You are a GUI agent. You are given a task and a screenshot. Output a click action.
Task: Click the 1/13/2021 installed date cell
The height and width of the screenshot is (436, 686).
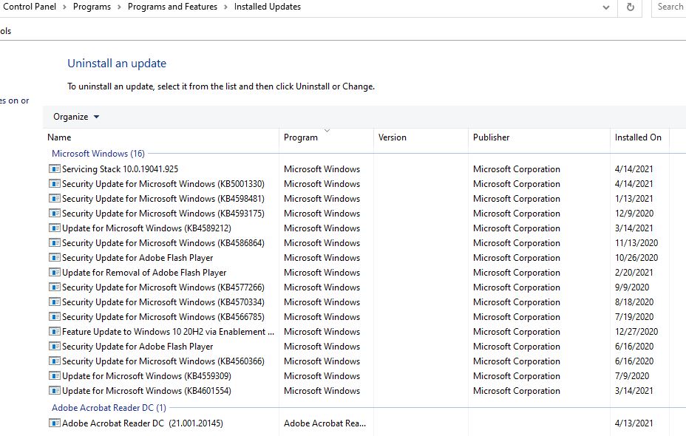(634, 199)
